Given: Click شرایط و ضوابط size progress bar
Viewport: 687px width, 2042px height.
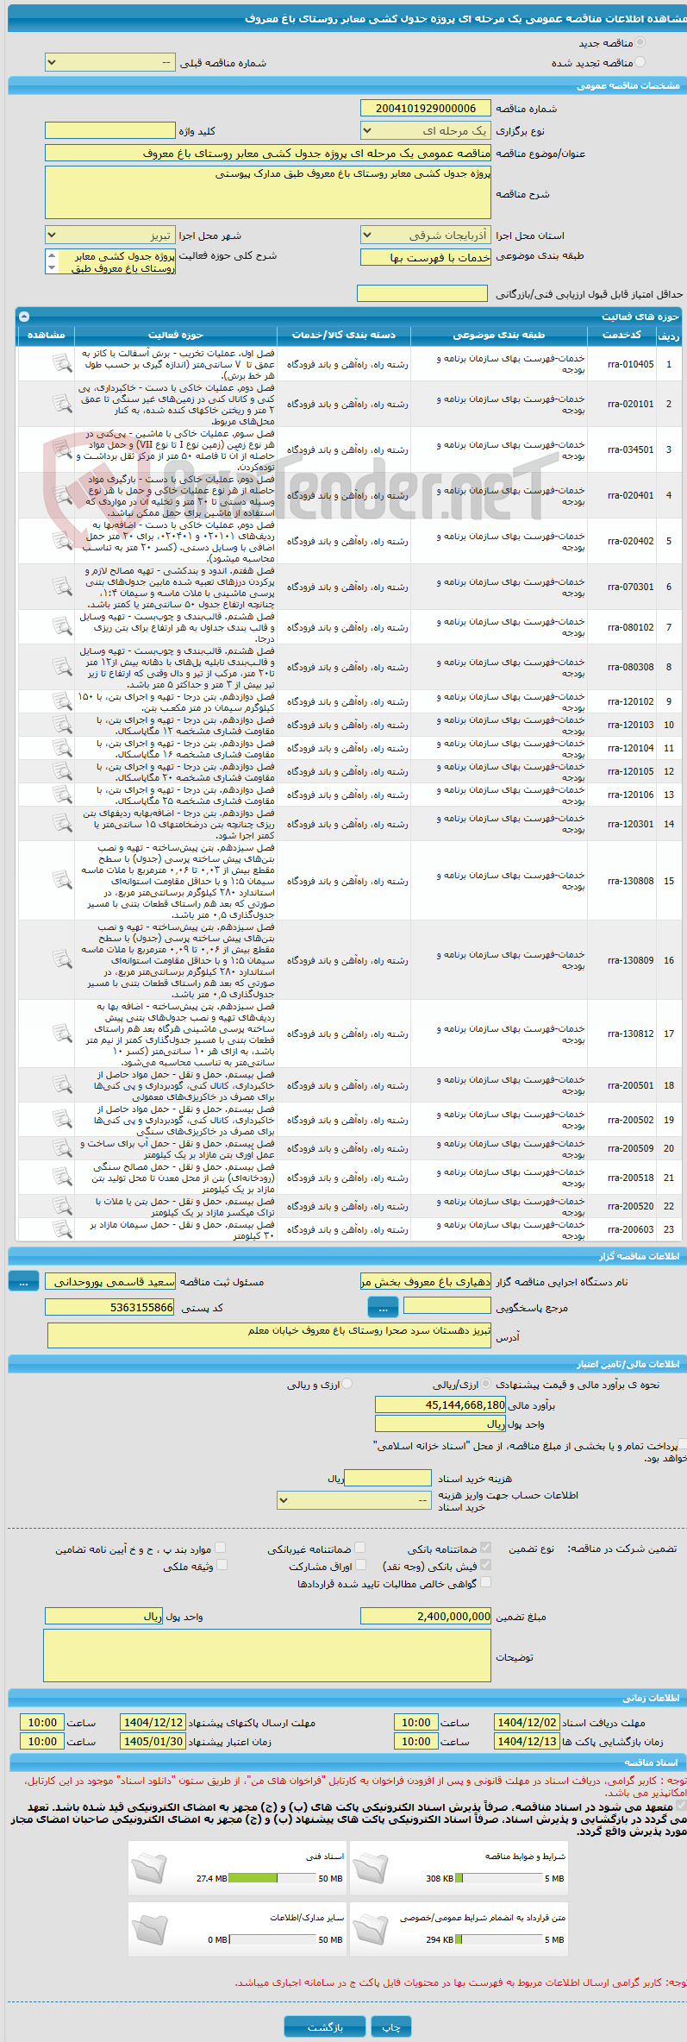Looking at the screenshot, I should pyautogui.click(x=498, y=1878).
